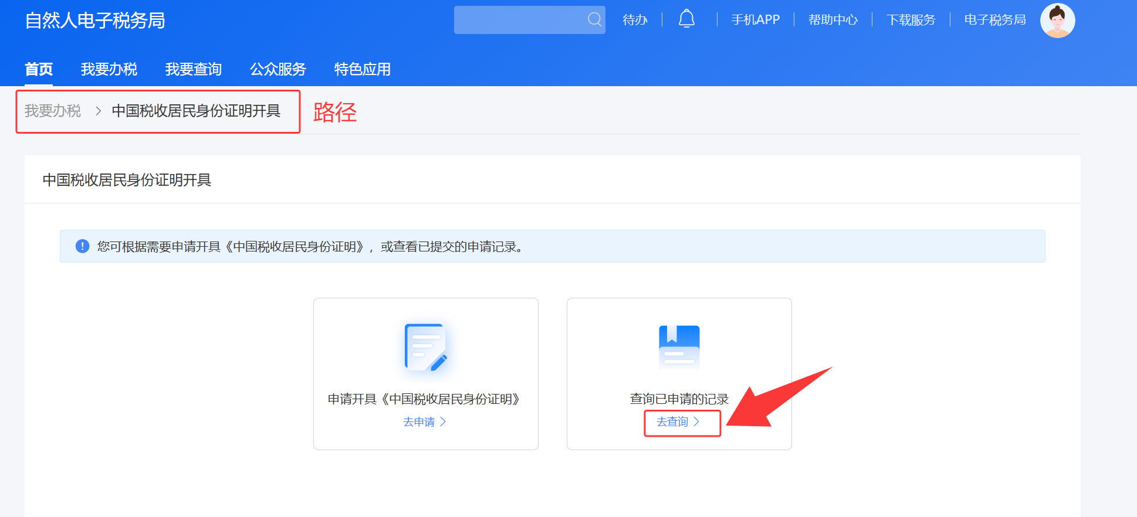The width and height of the screenshot is (1137, 517).
Task: Click the blue bookmark records icon
Action: [x=679, y=346]
